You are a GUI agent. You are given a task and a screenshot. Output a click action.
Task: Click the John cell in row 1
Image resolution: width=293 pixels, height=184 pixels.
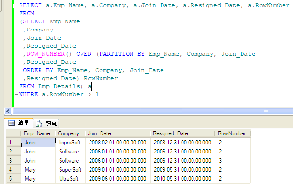[x=38, y=143]
